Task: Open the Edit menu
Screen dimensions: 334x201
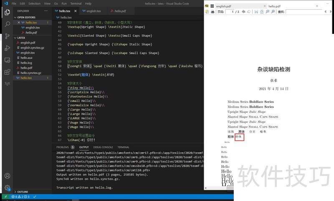Action: pos(22,3)
